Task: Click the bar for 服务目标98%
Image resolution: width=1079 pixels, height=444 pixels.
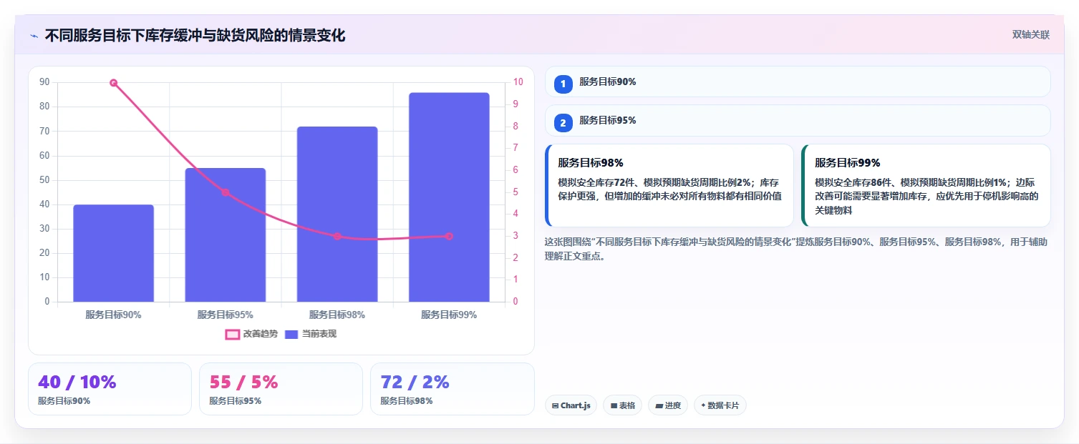Action: pyautogui.click(x=337, y=214)
